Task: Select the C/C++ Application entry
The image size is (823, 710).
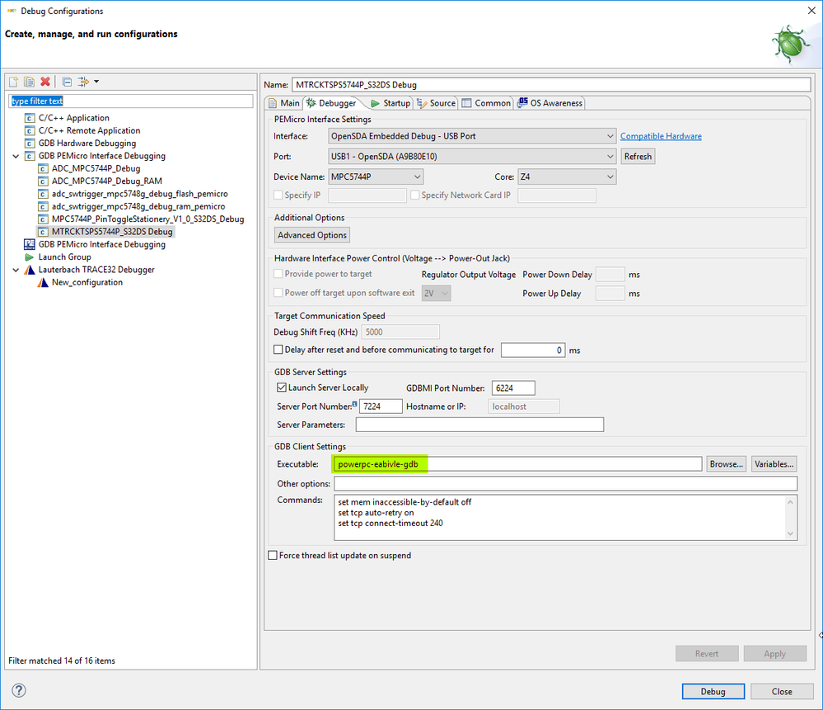Action: [73, 118]
